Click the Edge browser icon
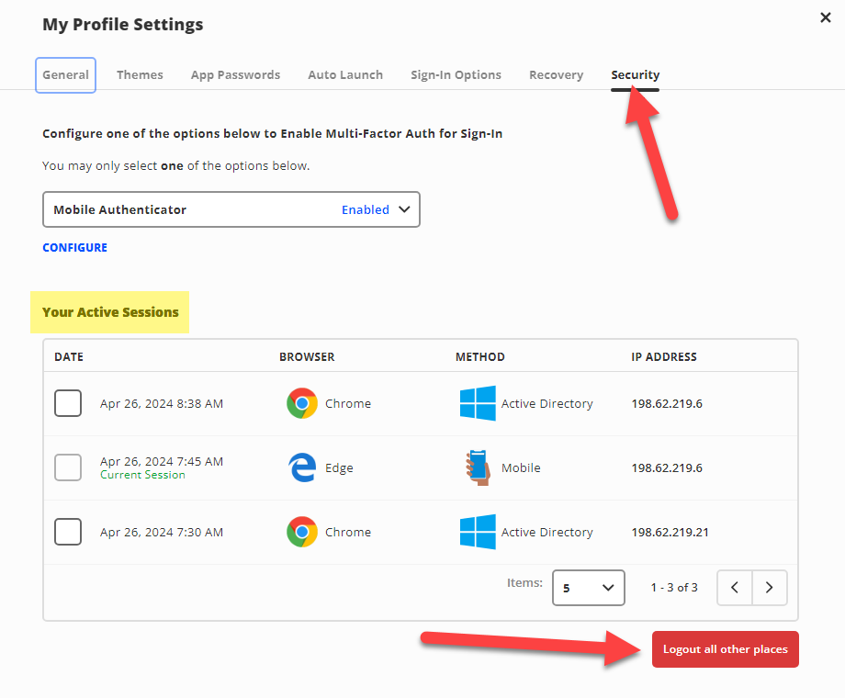845x698 pixels. click(302, 467)
